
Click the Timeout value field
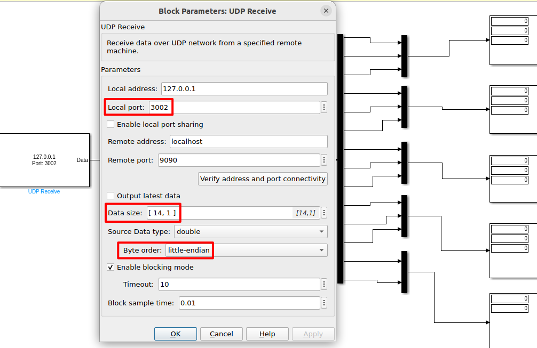click(239, 285)
